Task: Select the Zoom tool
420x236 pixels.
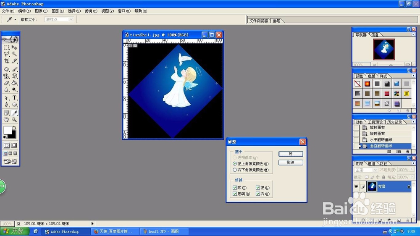Action: [14, 120]
